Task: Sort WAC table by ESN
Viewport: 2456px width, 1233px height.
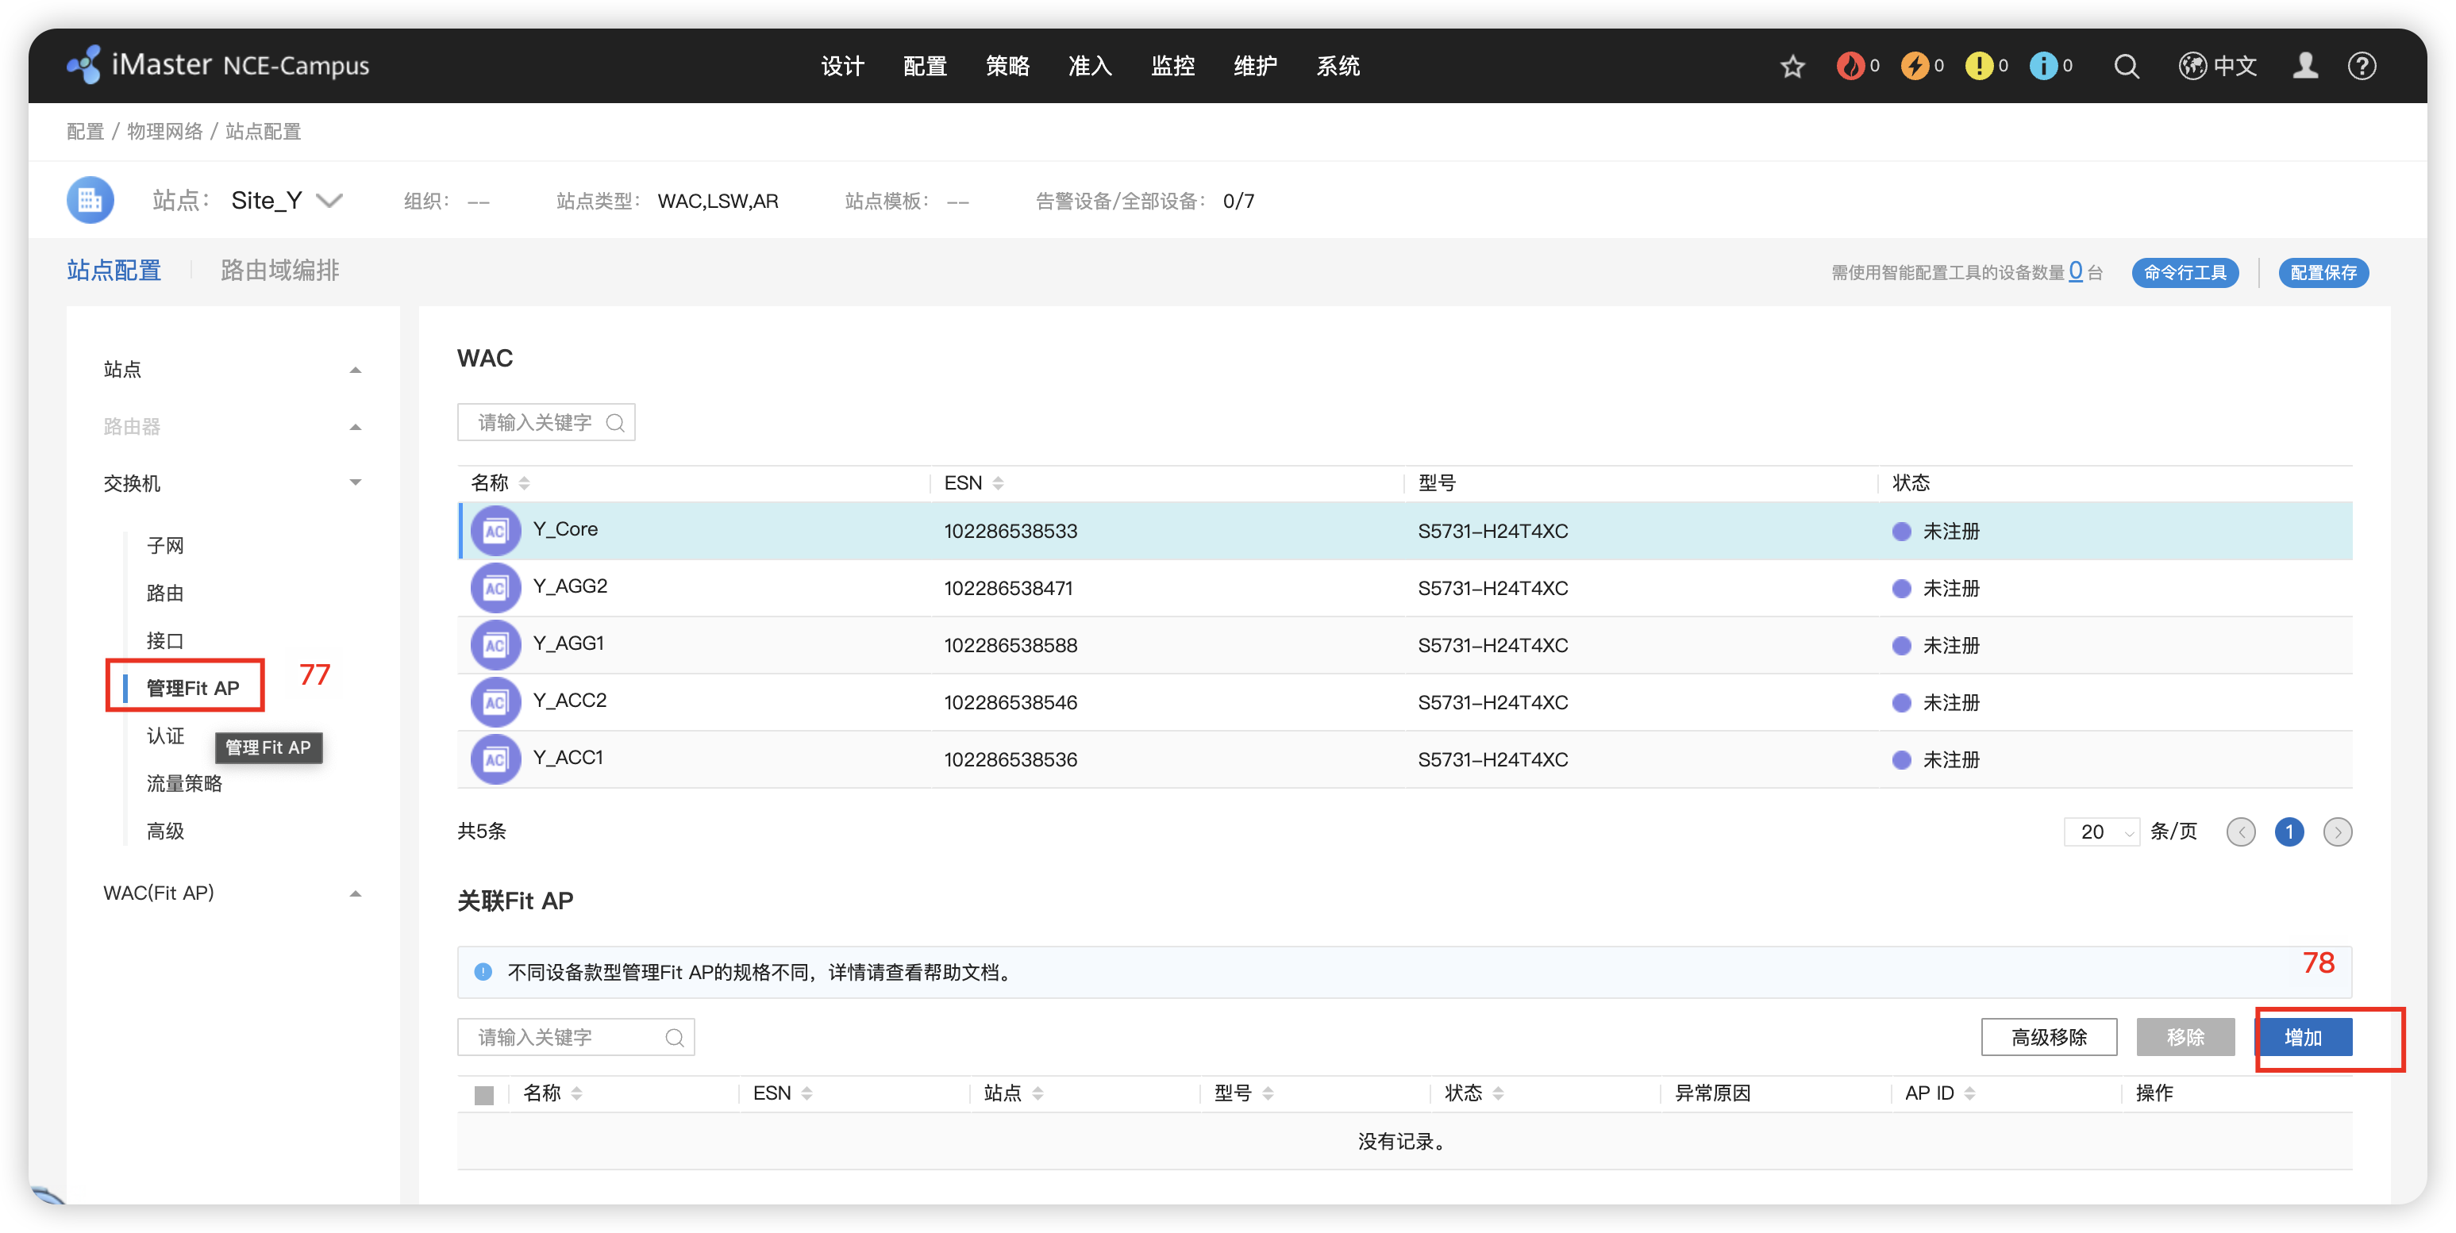Action: pos(997,483)
